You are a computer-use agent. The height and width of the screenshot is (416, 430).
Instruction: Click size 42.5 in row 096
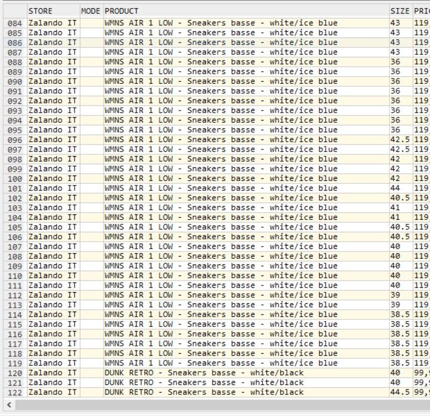(x=401, y=140)
